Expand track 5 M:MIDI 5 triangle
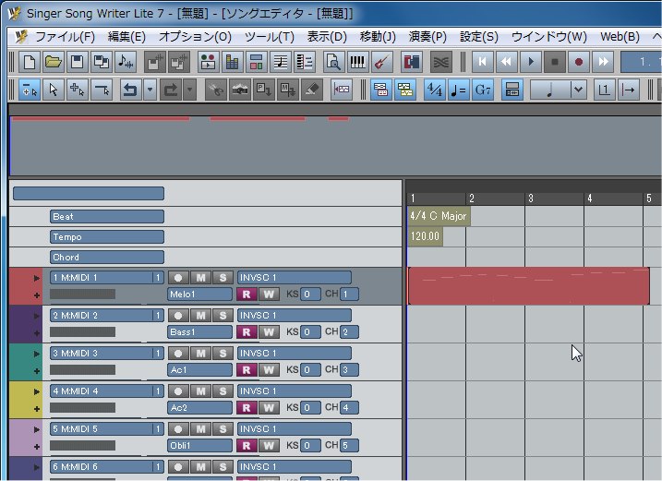The width and height of the screenshot is (662, 481). (x=37, y=429)
